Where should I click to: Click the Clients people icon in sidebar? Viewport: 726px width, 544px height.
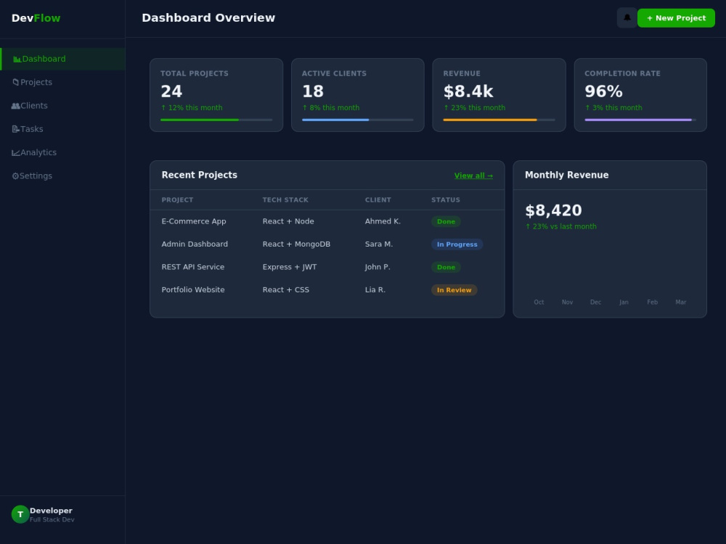coord(15,106)
